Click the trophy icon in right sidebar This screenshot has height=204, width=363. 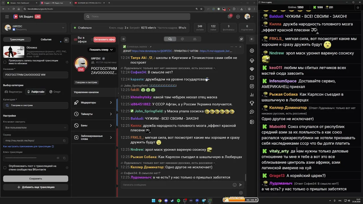click(x=252, y=103)
